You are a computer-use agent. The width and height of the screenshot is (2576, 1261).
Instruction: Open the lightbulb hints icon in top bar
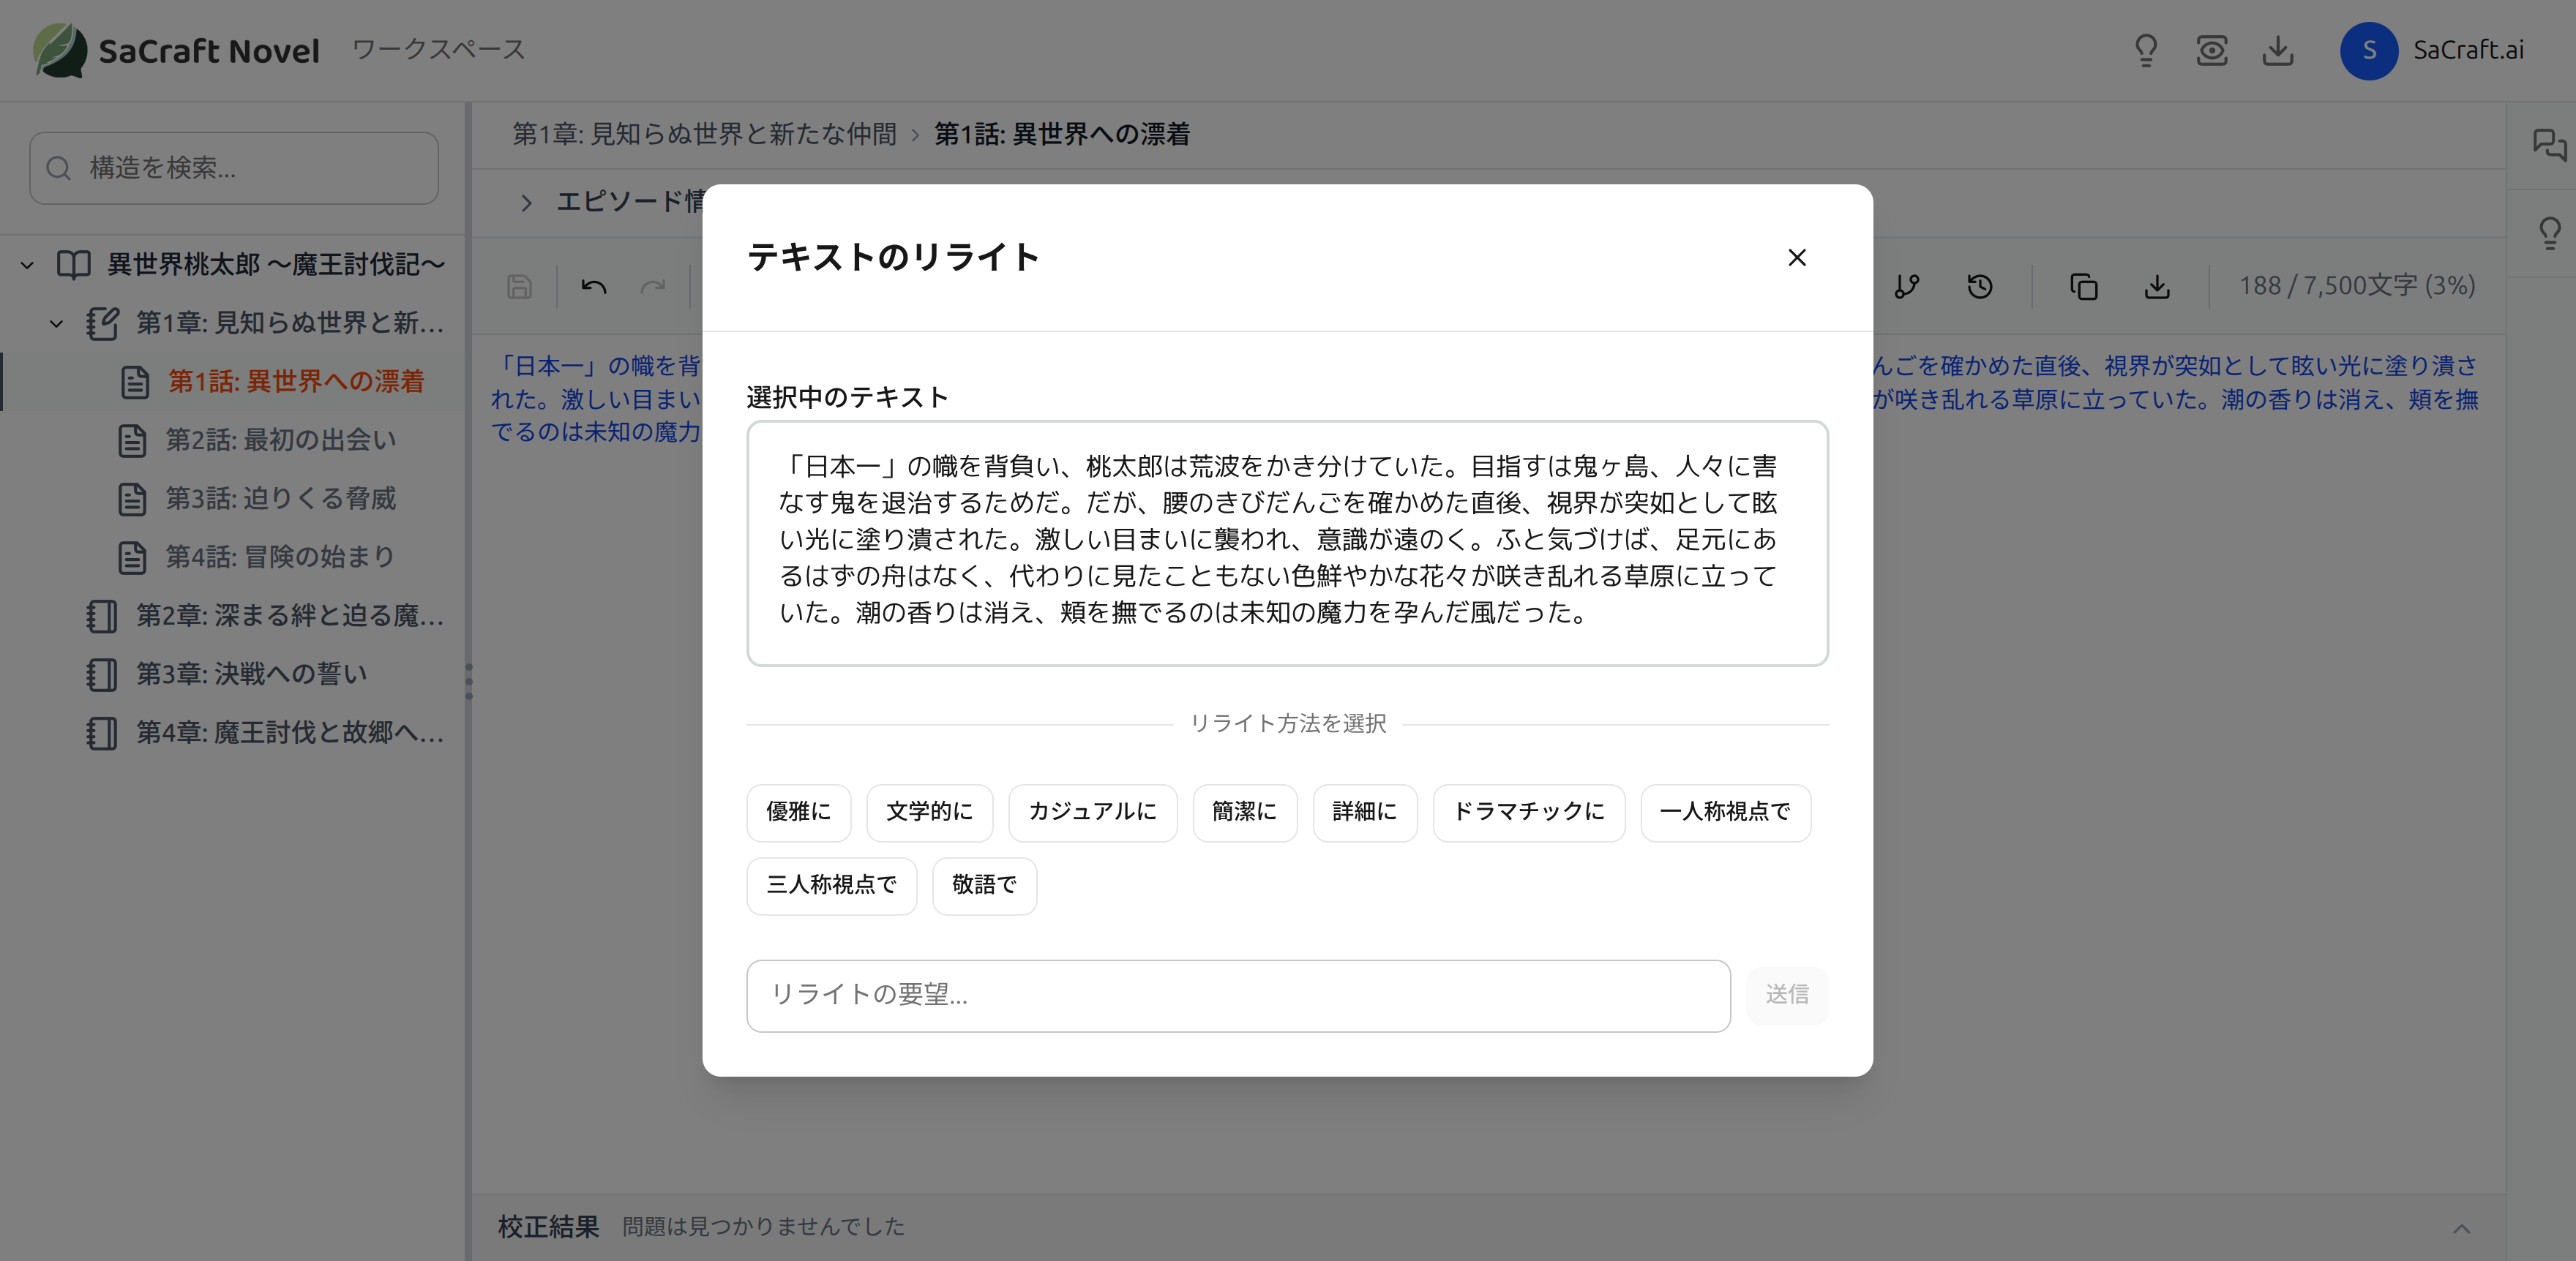2147,51
